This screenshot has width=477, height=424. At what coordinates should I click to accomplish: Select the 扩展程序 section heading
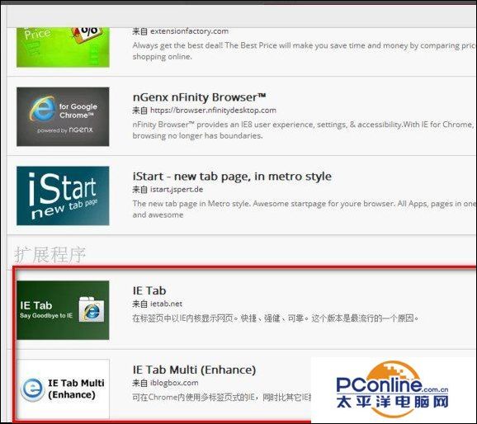50,255
